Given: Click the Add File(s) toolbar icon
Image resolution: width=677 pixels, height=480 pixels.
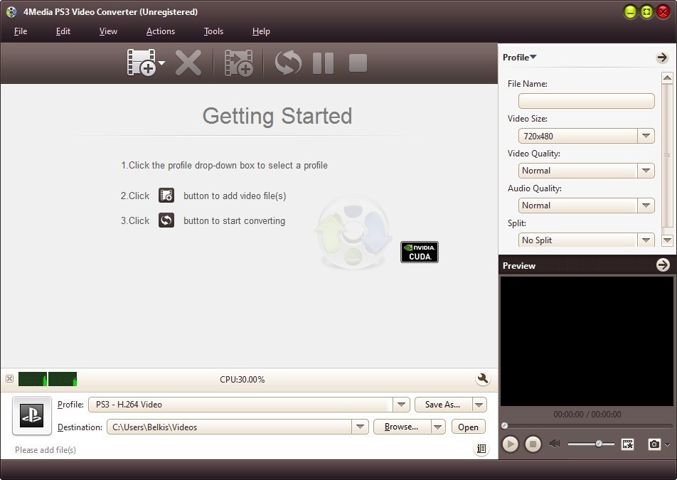Looking at the screenshot, I should tap(142, 63).
